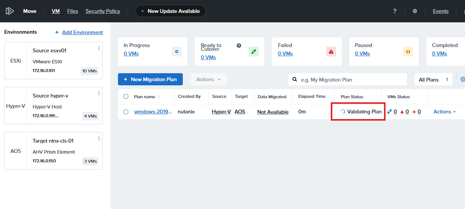
Task: Open the row Actions dropdown for the plan
Action: click(x=445, y=112)
